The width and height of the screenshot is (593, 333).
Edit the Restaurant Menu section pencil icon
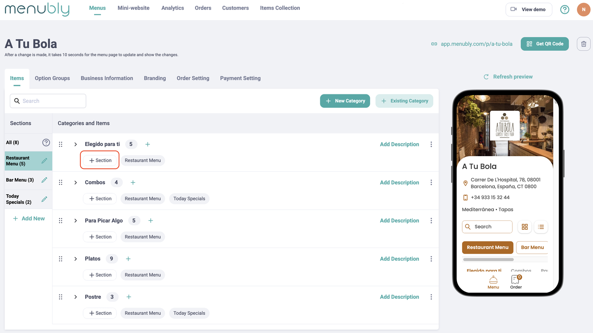tap(44, 161)
